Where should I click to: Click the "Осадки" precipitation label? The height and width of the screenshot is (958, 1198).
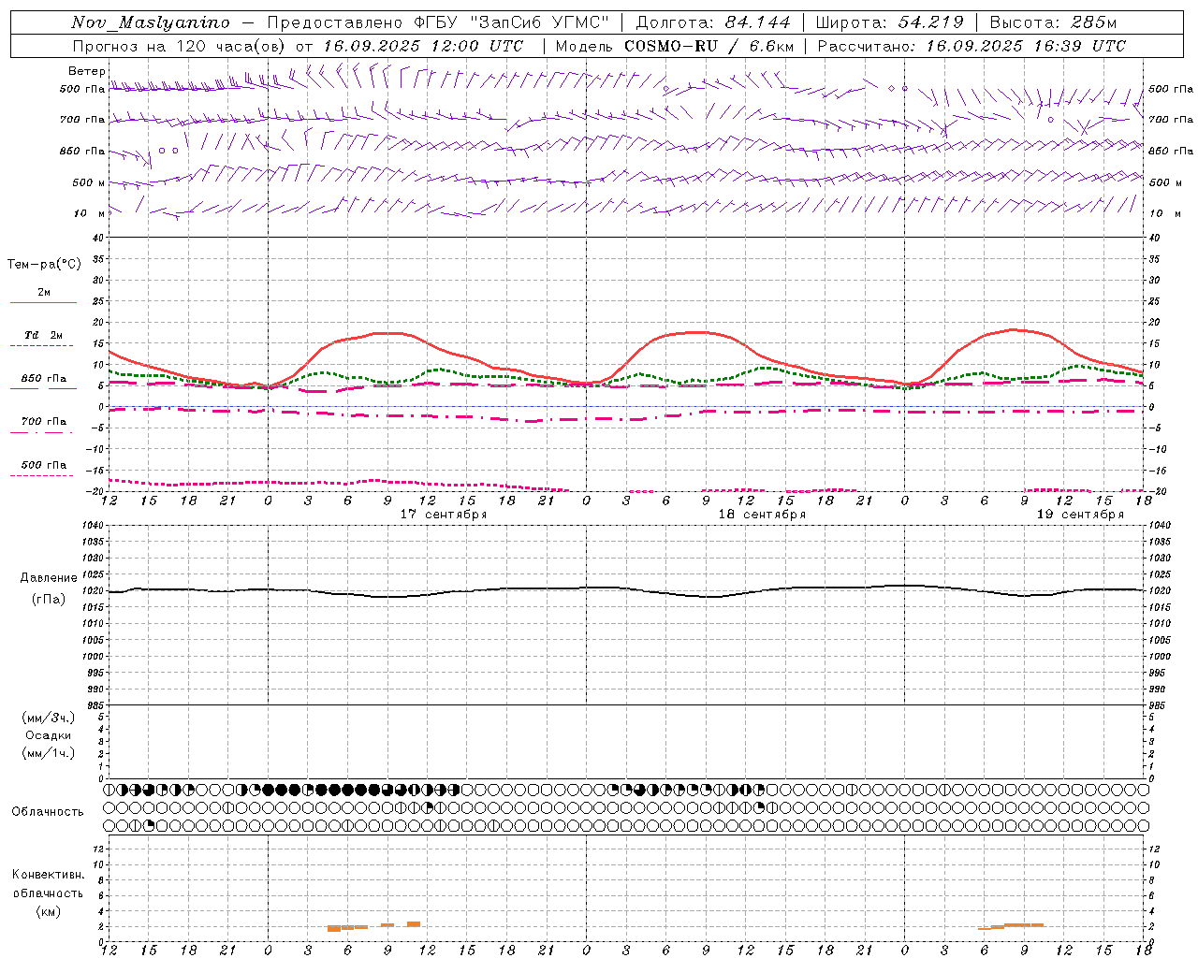pos(49,735)
